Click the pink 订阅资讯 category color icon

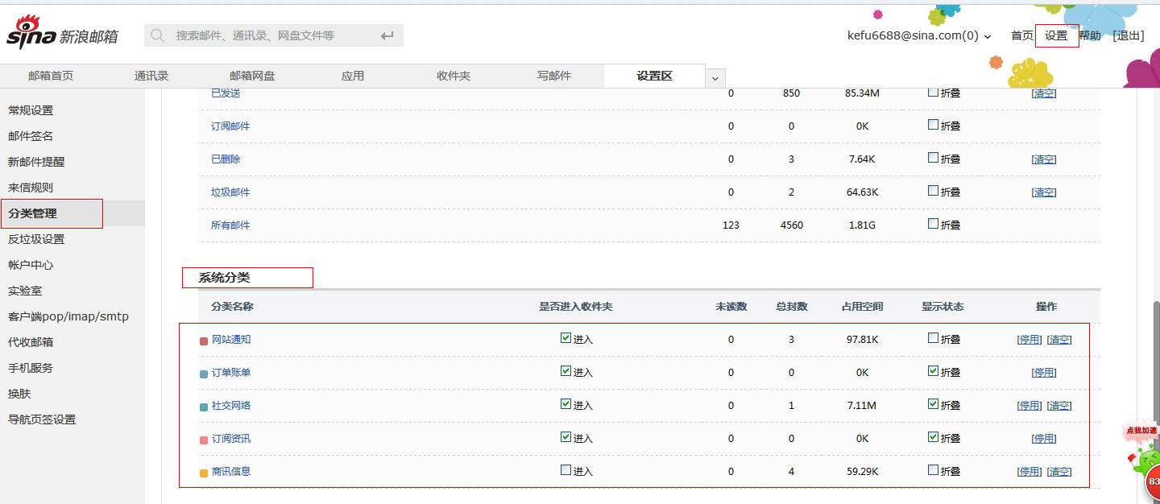point(204,440)
